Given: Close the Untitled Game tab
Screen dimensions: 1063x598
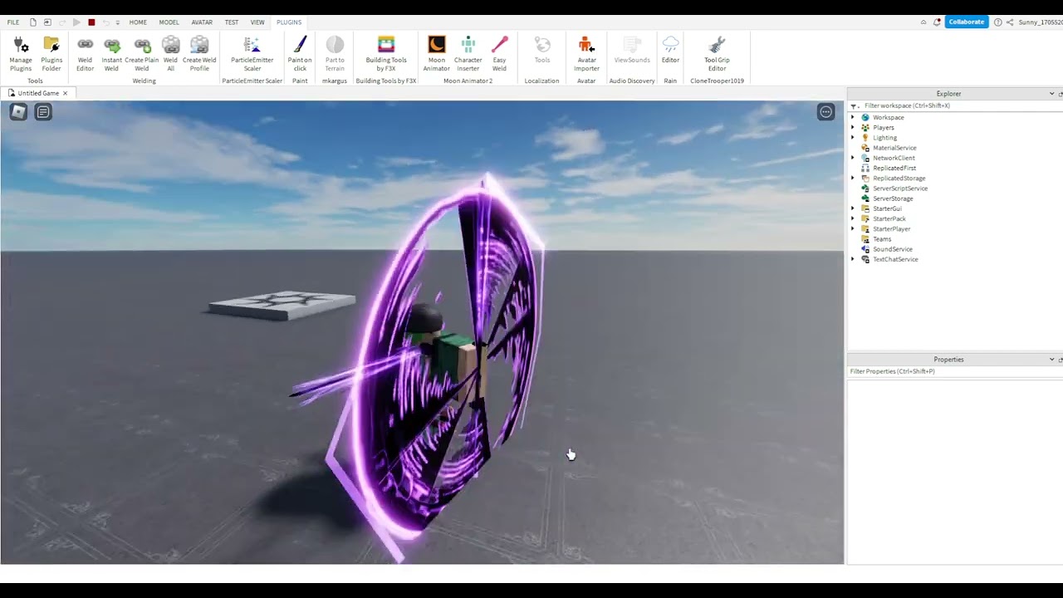Looking at the screenshot, I should tap(65, 93).
